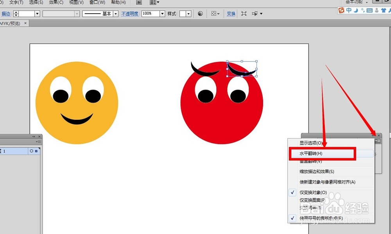Toggle 仅变换对象(O) option
The width and height of the screenshot is (391, 234).
click(313, 193)
